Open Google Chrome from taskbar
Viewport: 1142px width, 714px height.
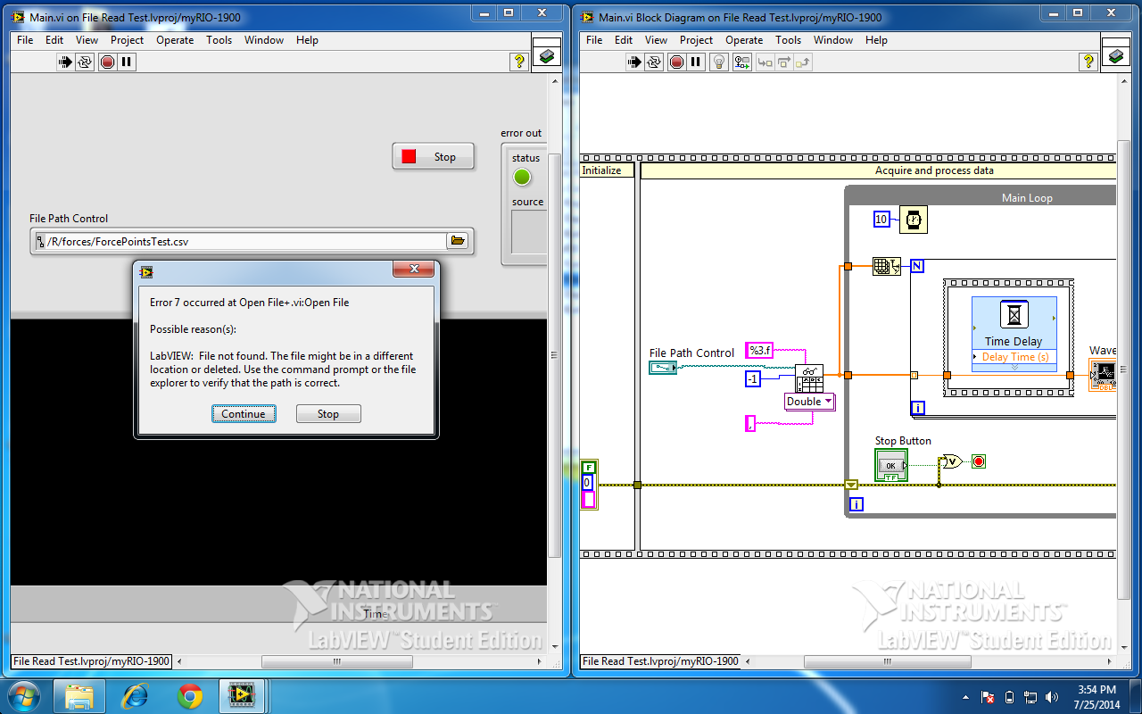point(190,695)
